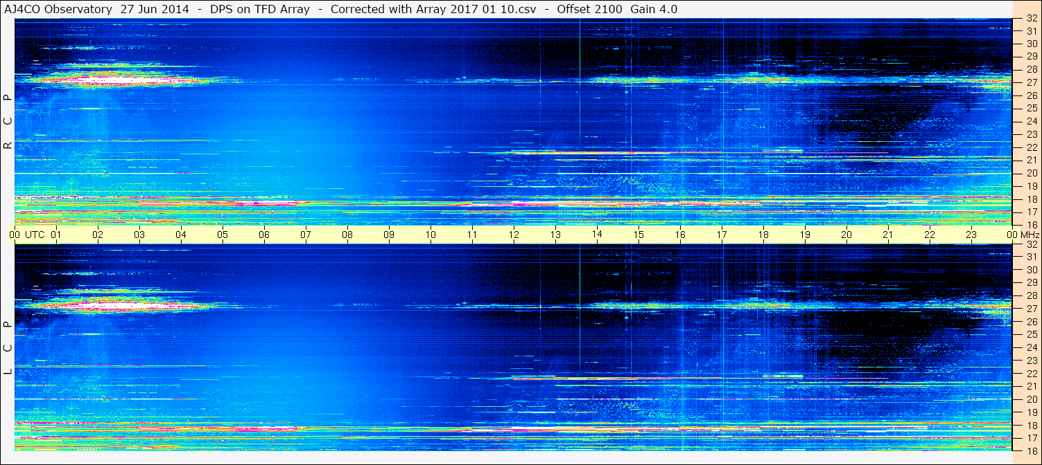This screenshot has height=465, width=1042.
Task: Select the 05 hour mark on time axis
Action: pos(223,235)
